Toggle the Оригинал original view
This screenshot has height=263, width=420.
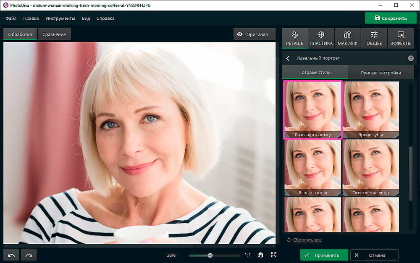click(x=252, y=34)
